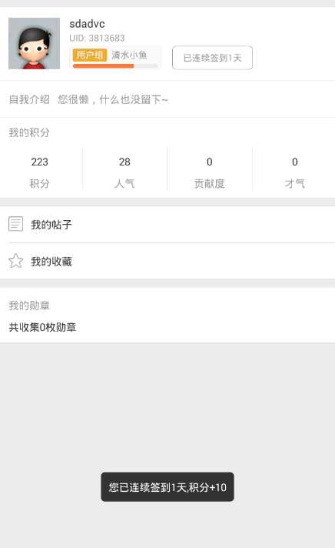Click the username sdadvc
Viewport: 335px width, 548px height.
point(88,24)
